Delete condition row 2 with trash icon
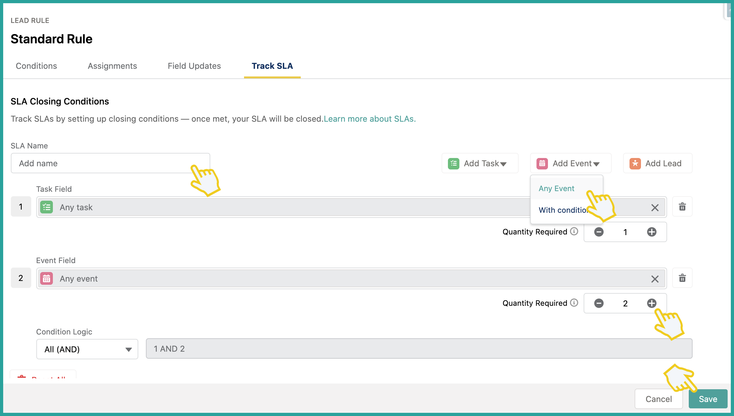 coord(682,278)
